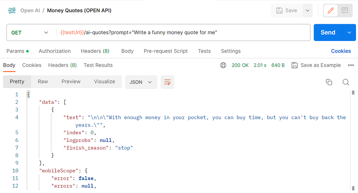Viewport: 358px width, 193px height.
Task: Click the {{testUrl}} variable in the URL
Action: 72,32
